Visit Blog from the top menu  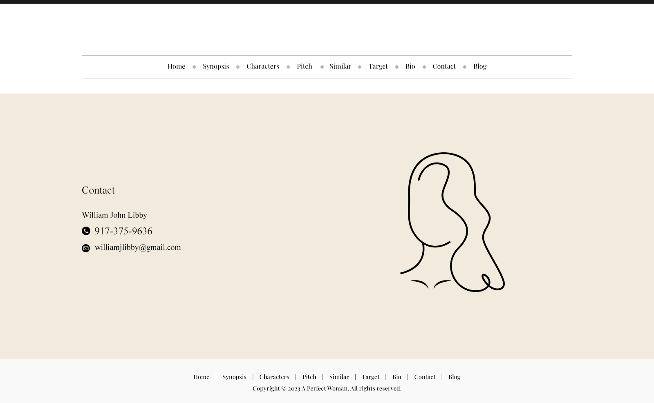tap(479, 66)
